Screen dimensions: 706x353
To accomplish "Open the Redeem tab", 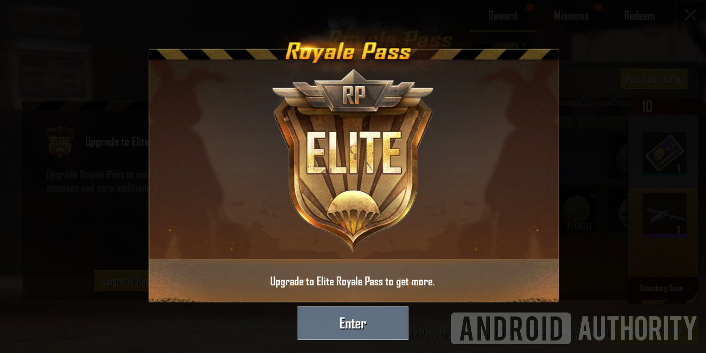I will (639, 16).
